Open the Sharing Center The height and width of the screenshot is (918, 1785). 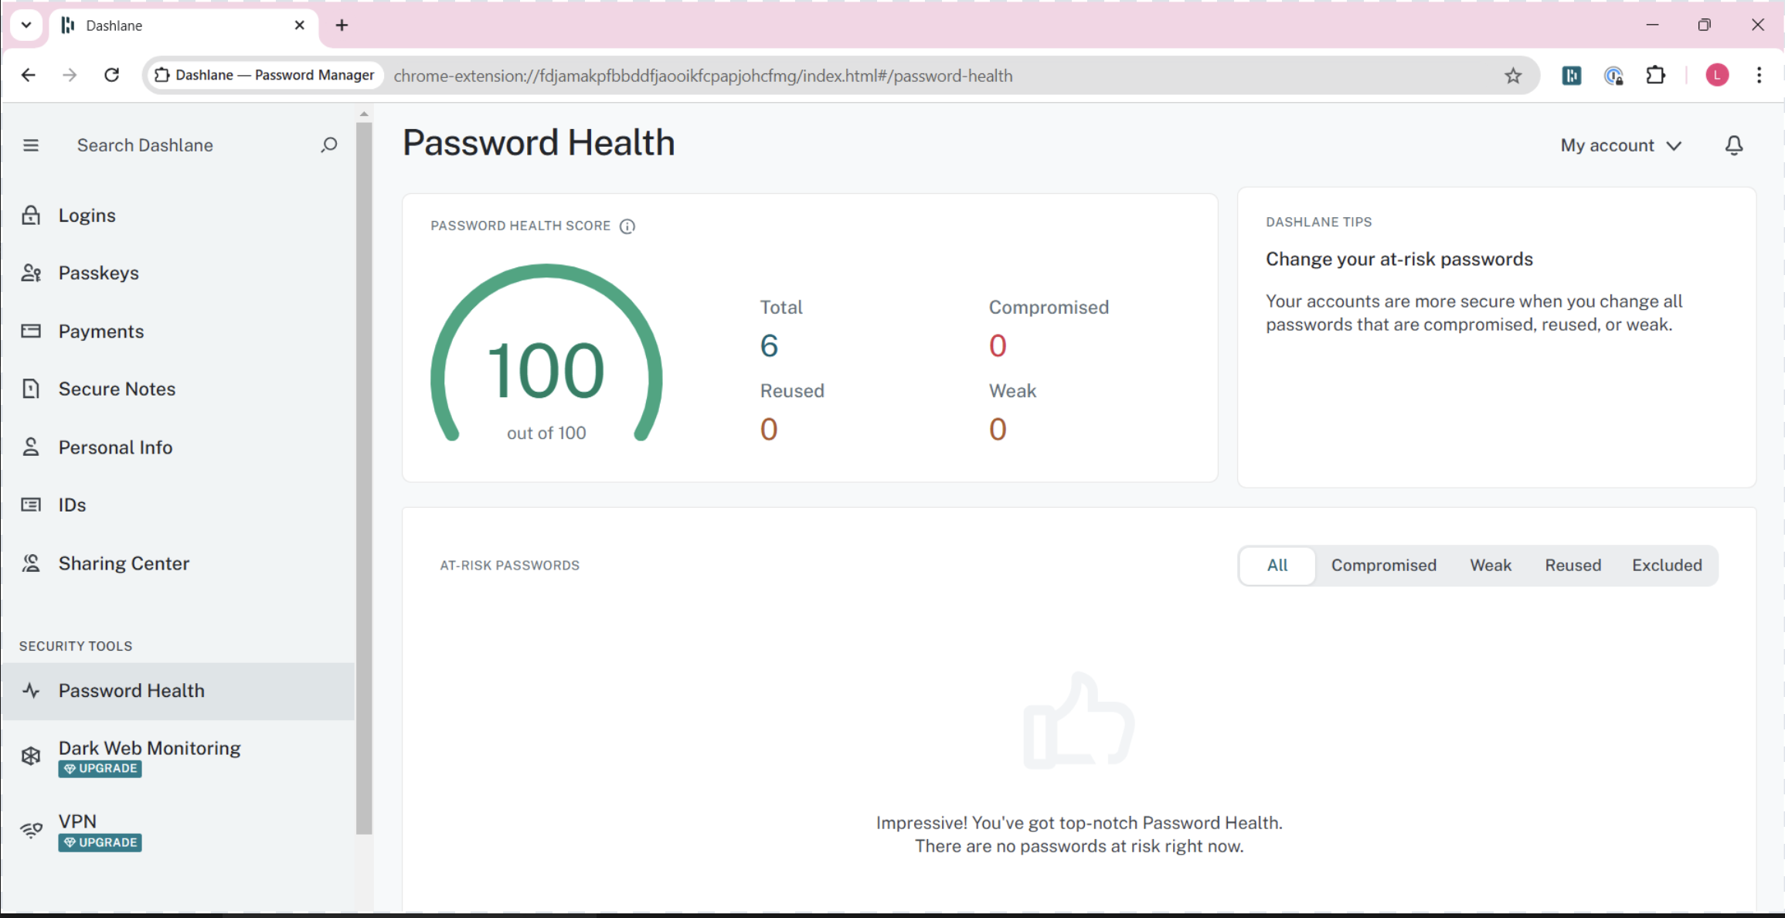[124, 563]
